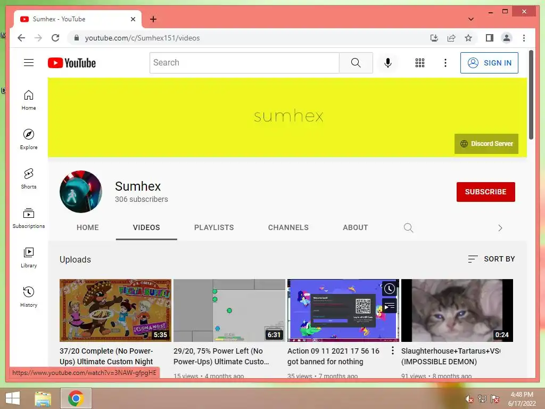Open the YouTube apps grid
This screenshot has height=409, width=545.
tap(420, 63)
